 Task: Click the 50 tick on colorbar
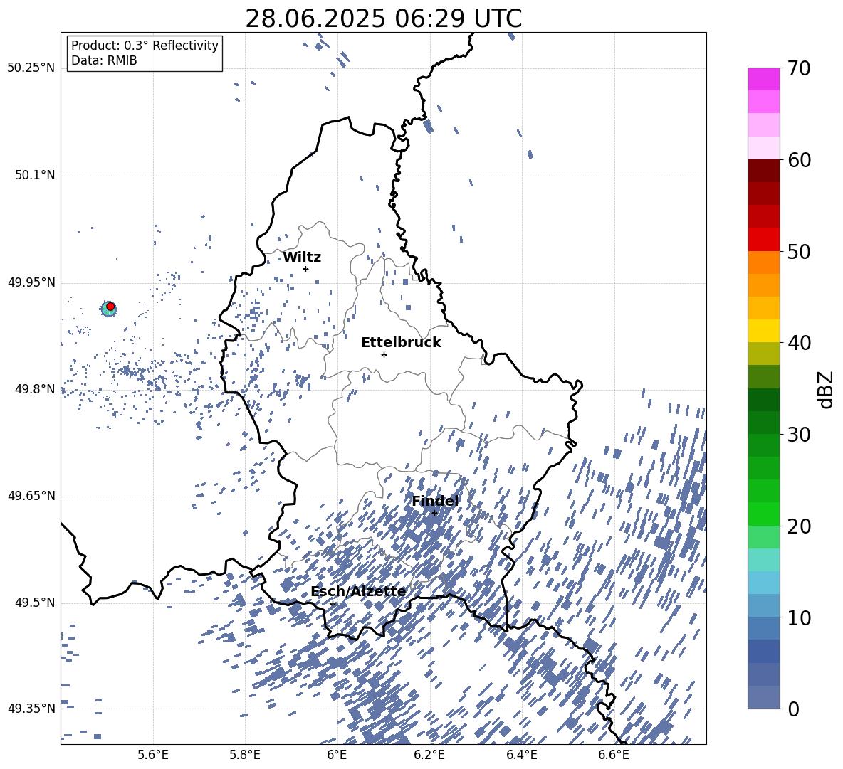click(799, 251)
